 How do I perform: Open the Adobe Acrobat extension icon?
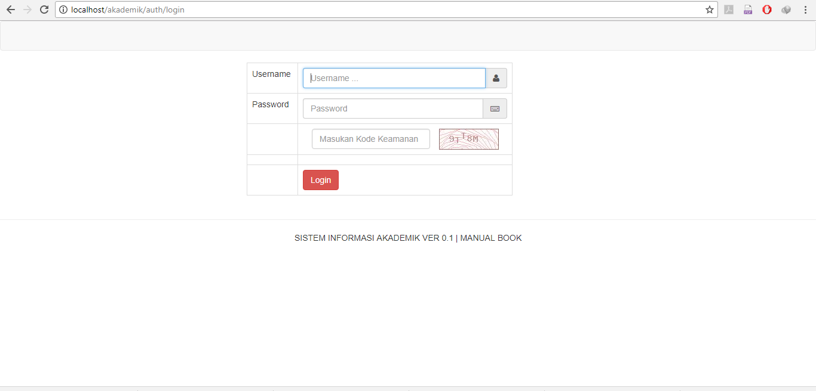(729, 10)
